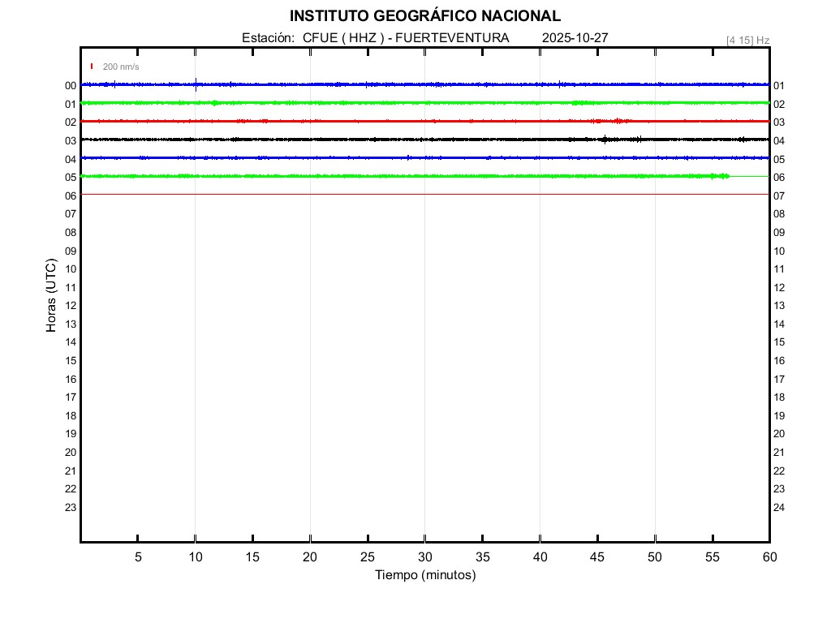Click the 30-minute tick label on the time axis
Screen dimensions: 831x623
[424, 557]
